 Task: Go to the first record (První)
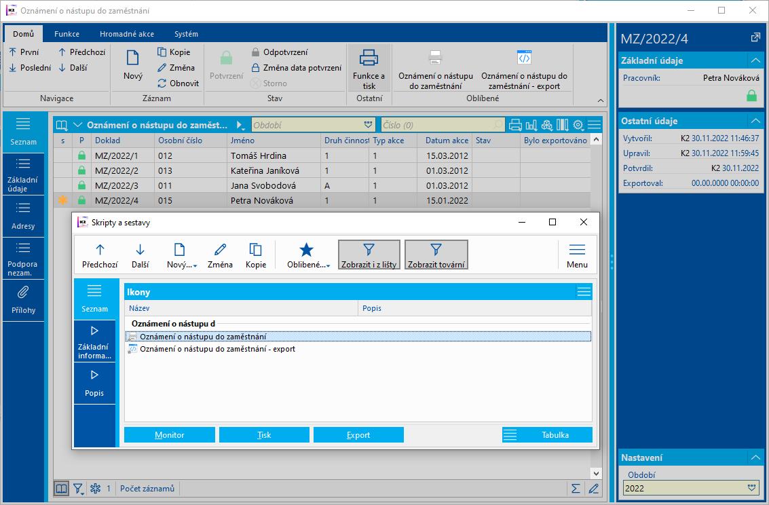coord(24,52)
